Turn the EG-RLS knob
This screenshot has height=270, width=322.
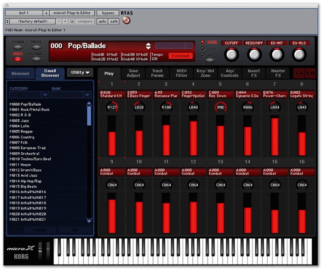(299, 54)
